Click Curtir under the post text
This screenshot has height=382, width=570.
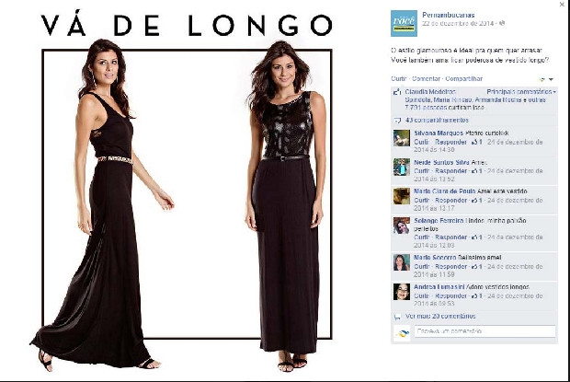click(x=399, y=78)
